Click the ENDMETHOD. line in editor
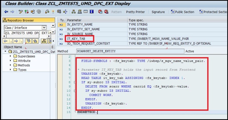 (87, 112)
